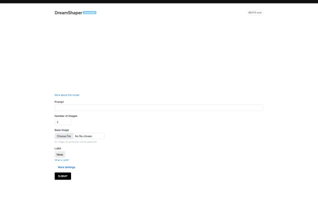Click the LoRA field label
This screenshot has height=199, width=318.
click(x=58, y=148)
